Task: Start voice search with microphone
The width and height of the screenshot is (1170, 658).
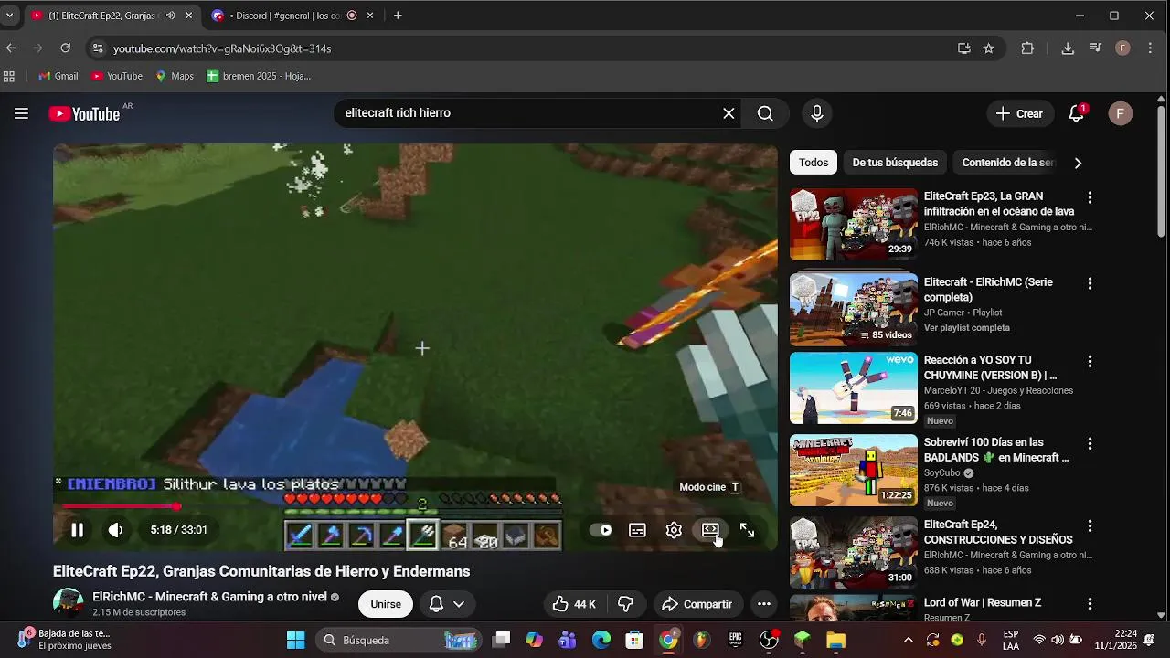Action: (x=817, y=113)
